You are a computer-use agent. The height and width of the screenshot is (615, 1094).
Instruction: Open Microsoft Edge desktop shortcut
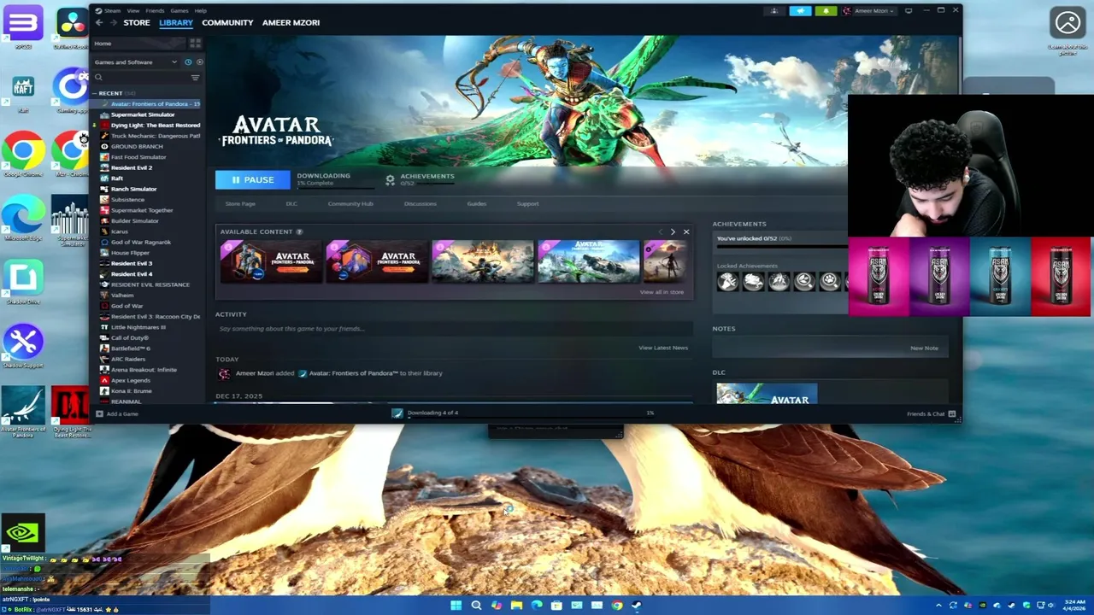[x=23, y=219]
